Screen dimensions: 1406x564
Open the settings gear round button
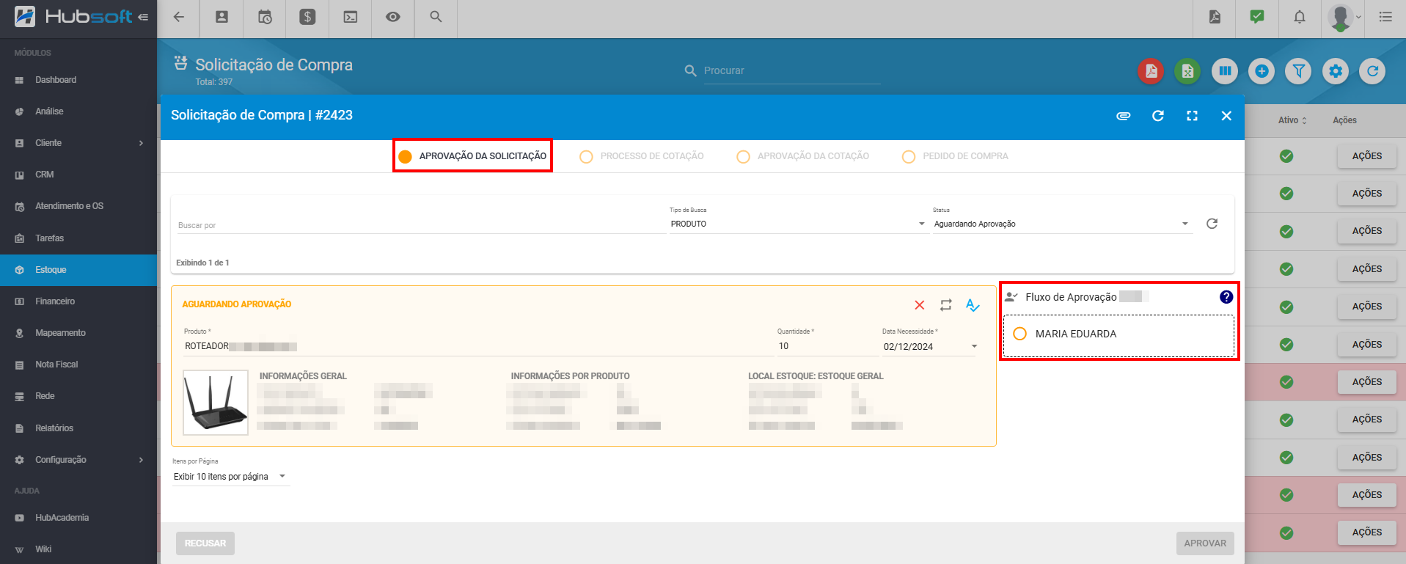click(1336, 71)
